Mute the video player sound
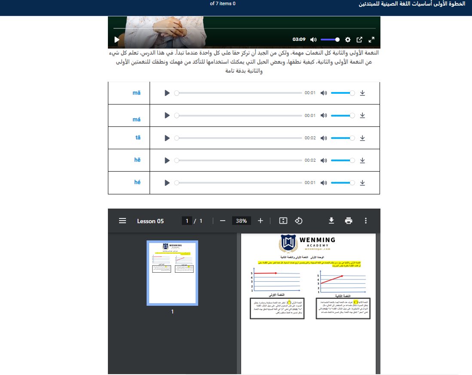 coord(313,40)
